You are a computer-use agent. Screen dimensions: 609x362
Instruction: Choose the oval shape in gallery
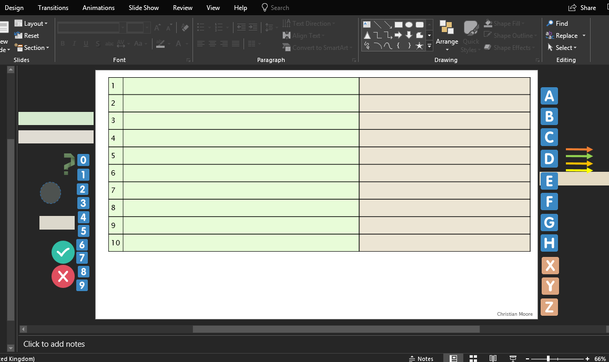point(409,25)
